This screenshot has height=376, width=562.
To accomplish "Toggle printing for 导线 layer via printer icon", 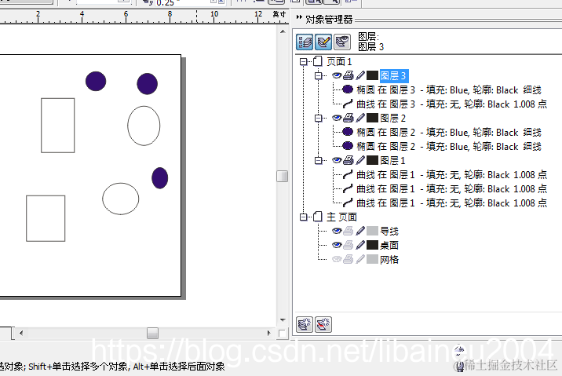I will [x=349, y=231].
